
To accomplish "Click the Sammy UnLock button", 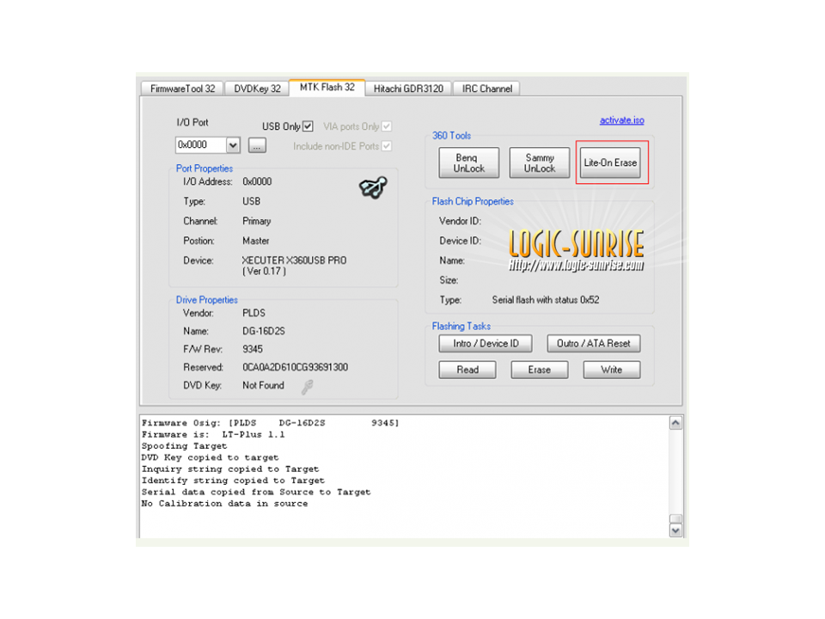I will pyautogui.click(x=540, y=162).
